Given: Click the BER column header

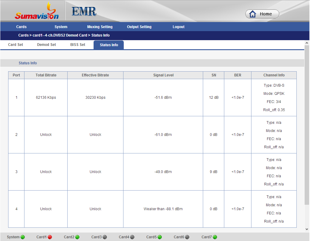Looking at the screenshot, I should click(x=238, y=75).
